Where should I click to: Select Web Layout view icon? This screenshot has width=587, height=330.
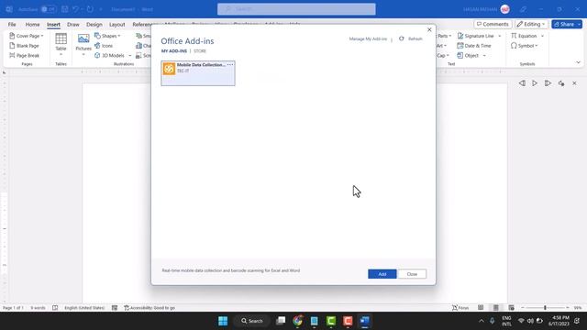(x=512, y=308)
